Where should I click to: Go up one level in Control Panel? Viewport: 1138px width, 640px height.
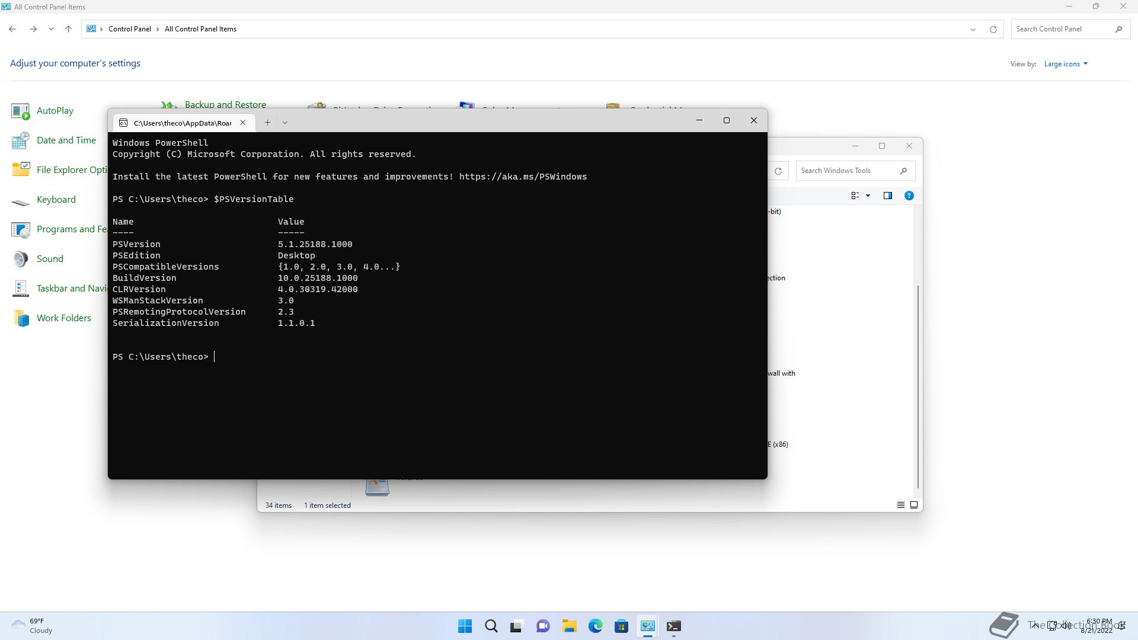[x=68, y=29]
